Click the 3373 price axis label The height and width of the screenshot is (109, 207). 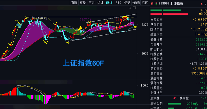click(x=145, y=25)
